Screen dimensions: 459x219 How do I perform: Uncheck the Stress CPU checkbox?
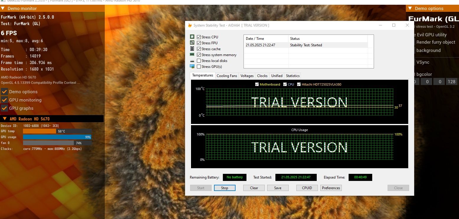[x=199, y=37]
